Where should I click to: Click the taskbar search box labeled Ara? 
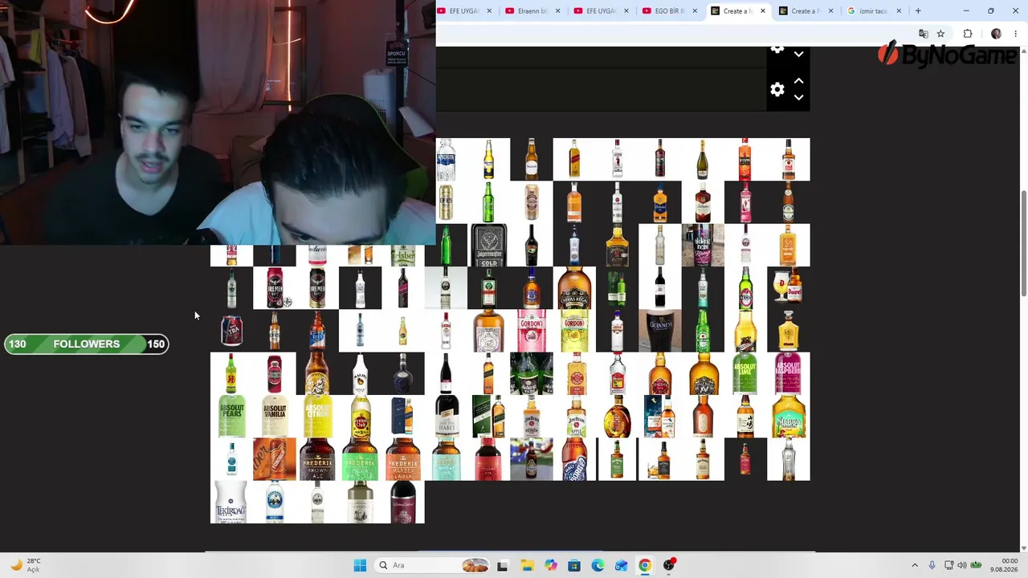tap(434, 565)
